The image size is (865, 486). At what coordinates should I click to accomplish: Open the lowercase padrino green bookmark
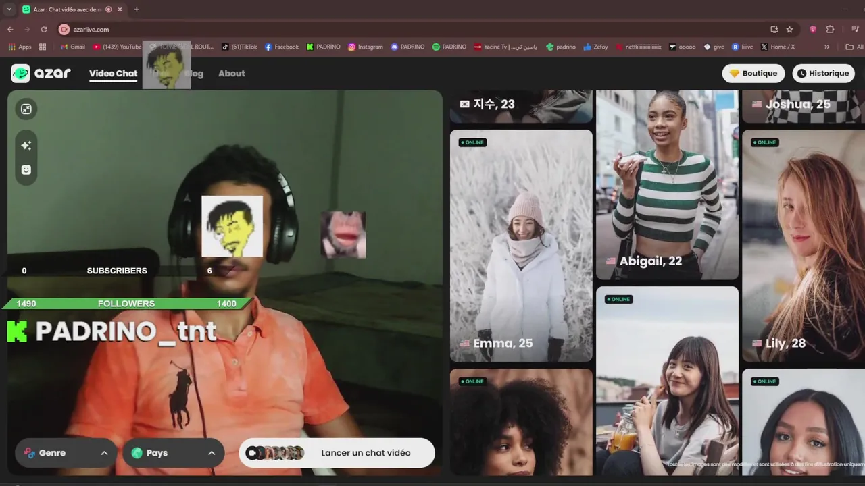tap(561, 47)
